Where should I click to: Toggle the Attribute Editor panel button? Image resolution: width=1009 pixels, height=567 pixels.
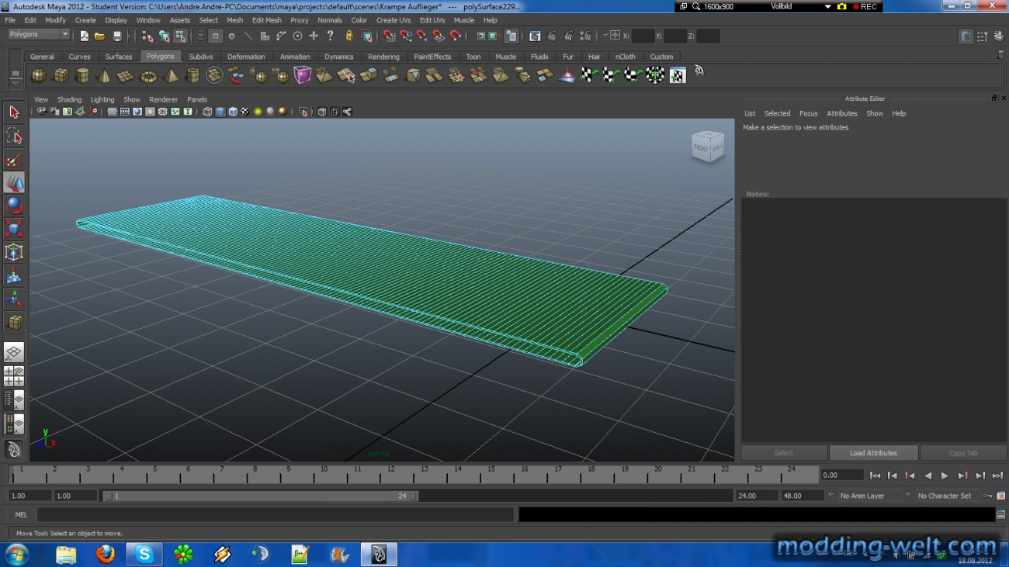pyautogui.click(x=966, y=36)
